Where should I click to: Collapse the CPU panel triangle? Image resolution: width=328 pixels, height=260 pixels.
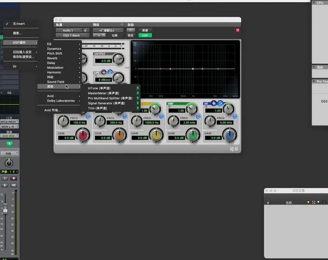click(314, 3)
